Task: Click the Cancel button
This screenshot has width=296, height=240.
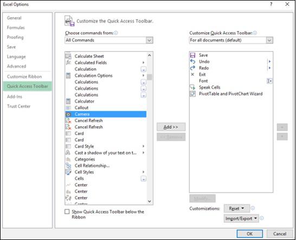Action: [x=280, y=234]
